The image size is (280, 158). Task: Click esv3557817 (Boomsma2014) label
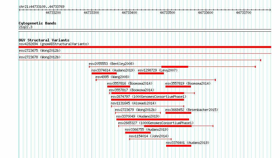[132, 90]
